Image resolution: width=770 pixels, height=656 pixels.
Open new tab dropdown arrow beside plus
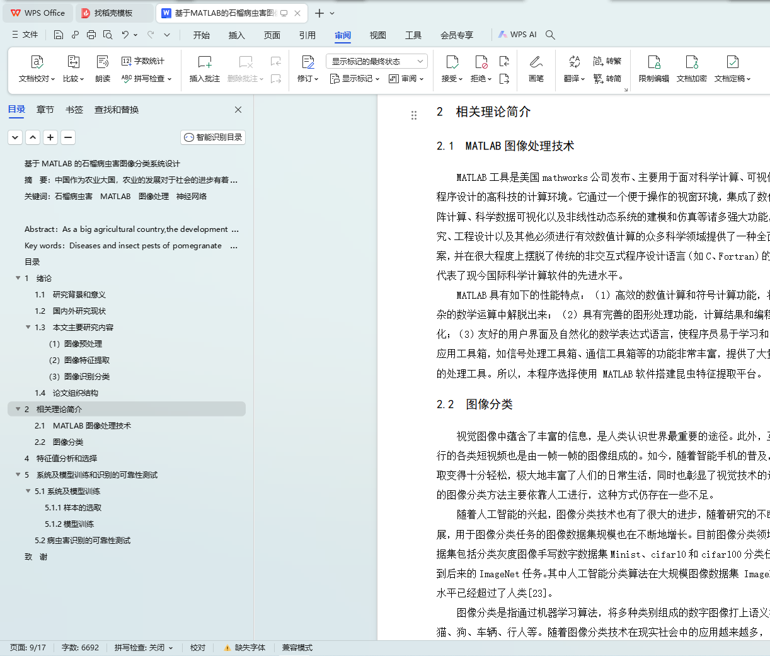coord(332,13)
